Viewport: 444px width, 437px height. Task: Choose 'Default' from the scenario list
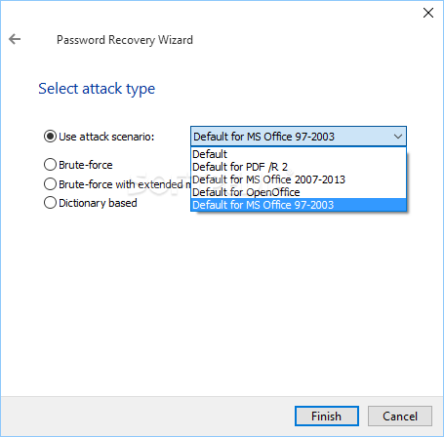(x=299, y=154)
